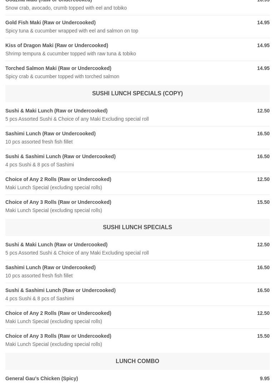The image size is (275, 387).
Task: Click the 9.95 price for General Gau's Chicken
Action: [x=265, y=378]
